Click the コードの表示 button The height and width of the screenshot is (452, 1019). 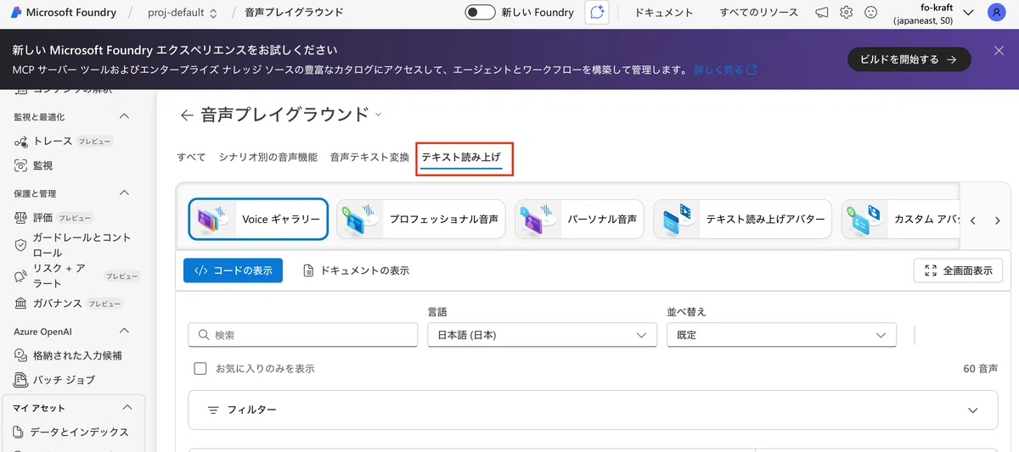(x=233, y=271)
